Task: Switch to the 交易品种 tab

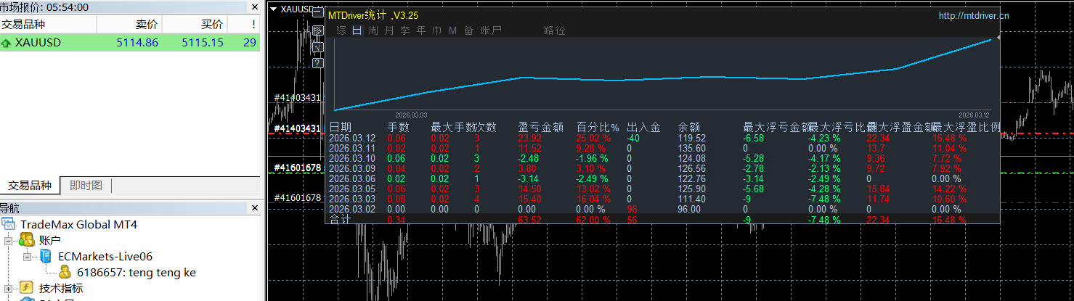Action: 30,186
